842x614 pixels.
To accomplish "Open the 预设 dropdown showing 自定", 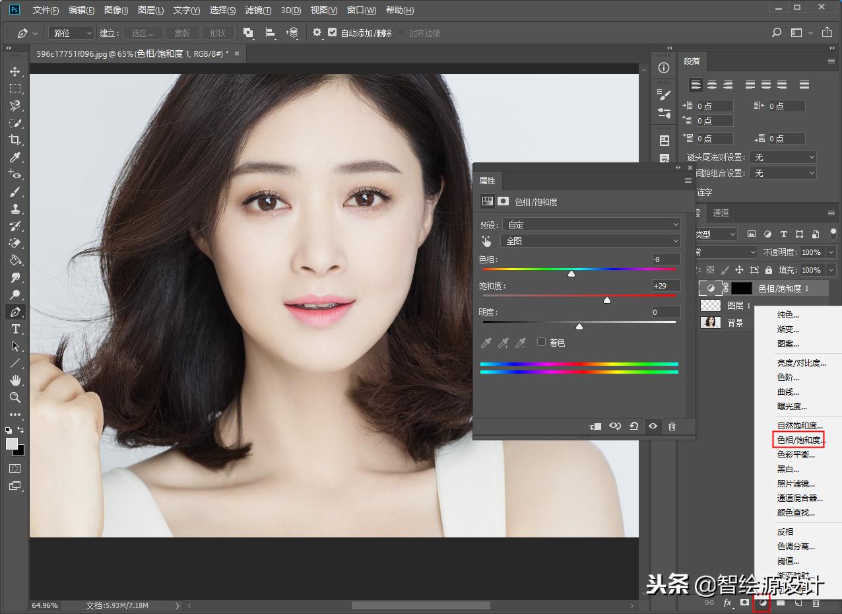I will tap(591, 224).
